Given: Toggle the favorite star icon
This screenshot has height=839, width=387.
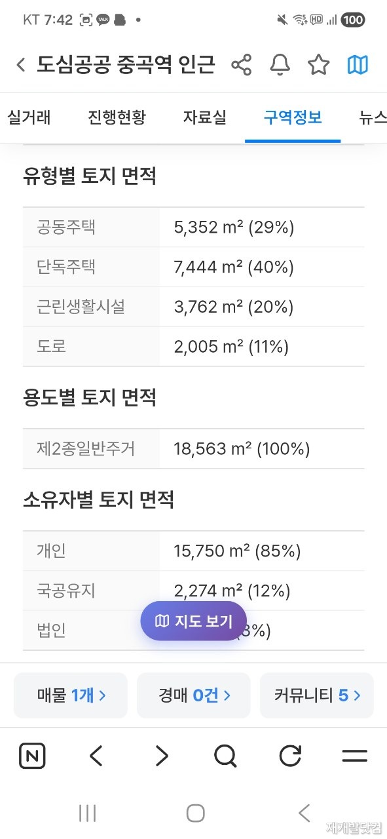Looking at the screenshot, I should 319,65.
